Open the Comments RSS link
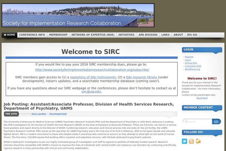The image size is (226, 151). 193,66
